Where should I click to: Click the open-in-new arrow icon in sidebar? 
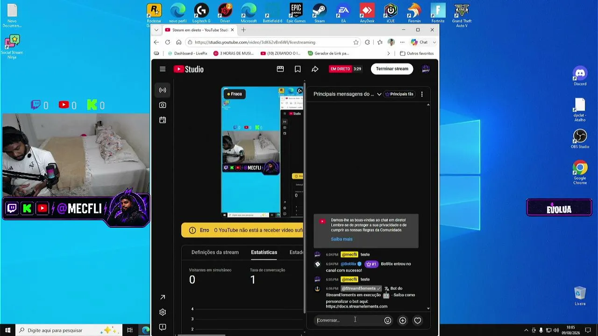click(163, 297)
